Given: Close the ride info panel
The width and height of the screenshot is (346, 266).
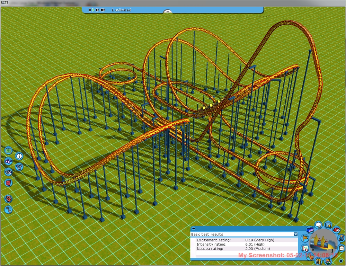Looking at the screenshot, I should point(341,261).
